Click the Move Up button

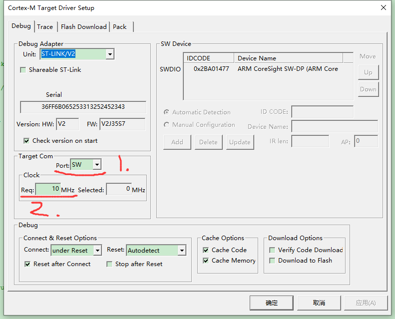pyautogui.click(x=369, y=72)
